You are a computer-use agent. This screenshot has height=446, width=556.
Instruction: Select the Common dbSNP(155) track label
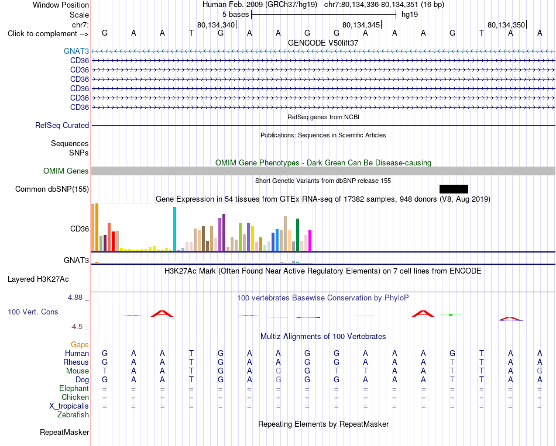[52, 189]
